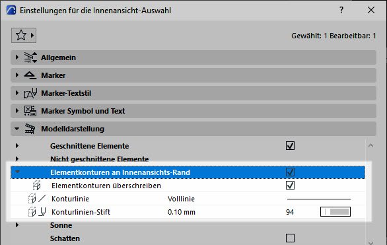Expand the Sonne tree row

coord(17,225)
